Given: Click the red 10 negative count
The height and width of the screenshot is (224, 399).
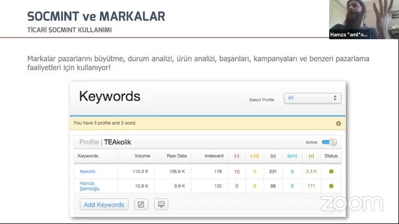Looking at the screenshot, I should pos(237,172).
